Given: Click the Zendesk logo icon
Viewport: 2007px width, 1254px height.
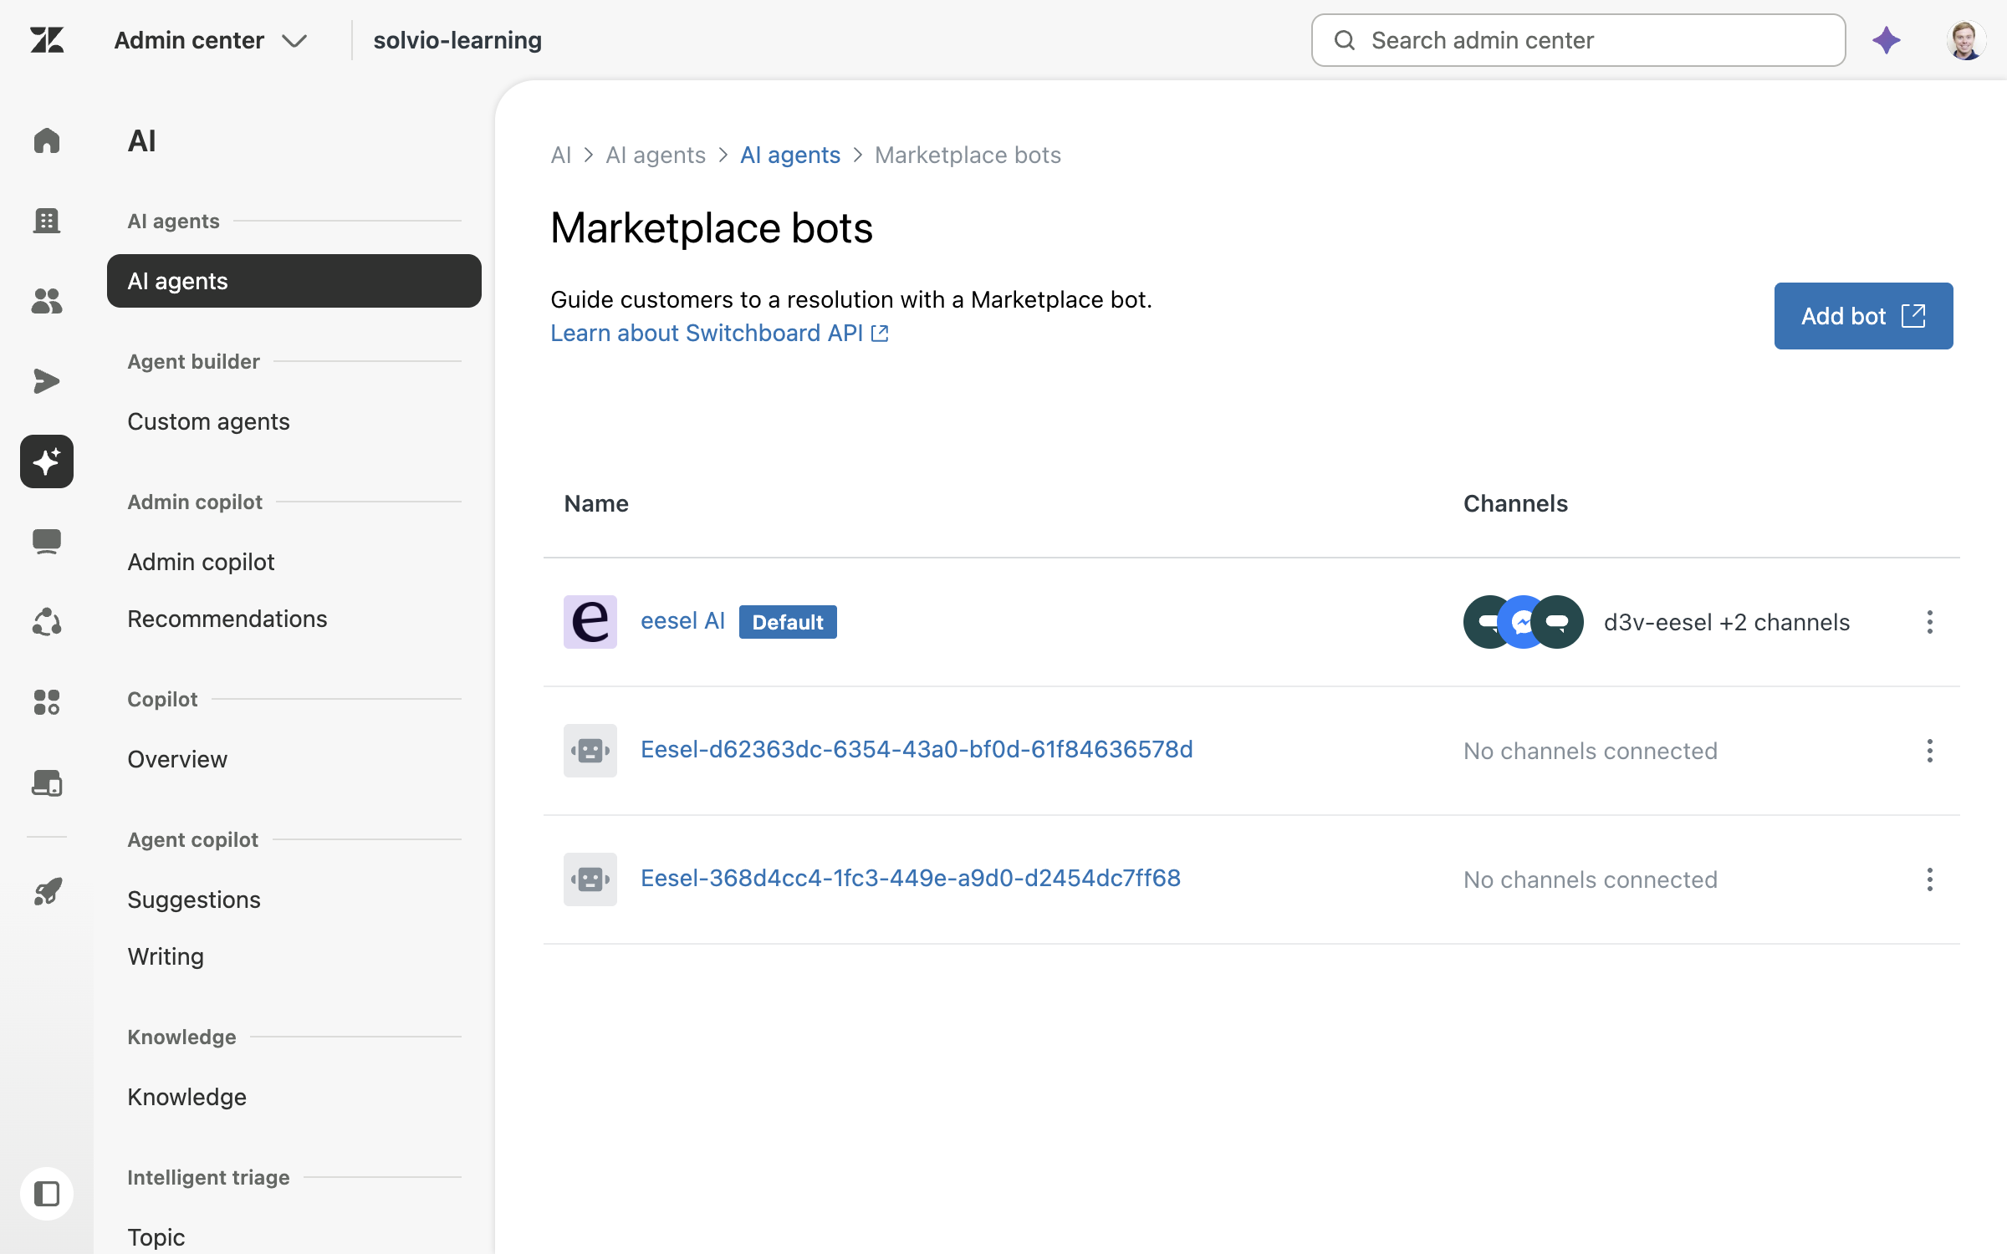Looking at the screenshot, I should point(47,40).
